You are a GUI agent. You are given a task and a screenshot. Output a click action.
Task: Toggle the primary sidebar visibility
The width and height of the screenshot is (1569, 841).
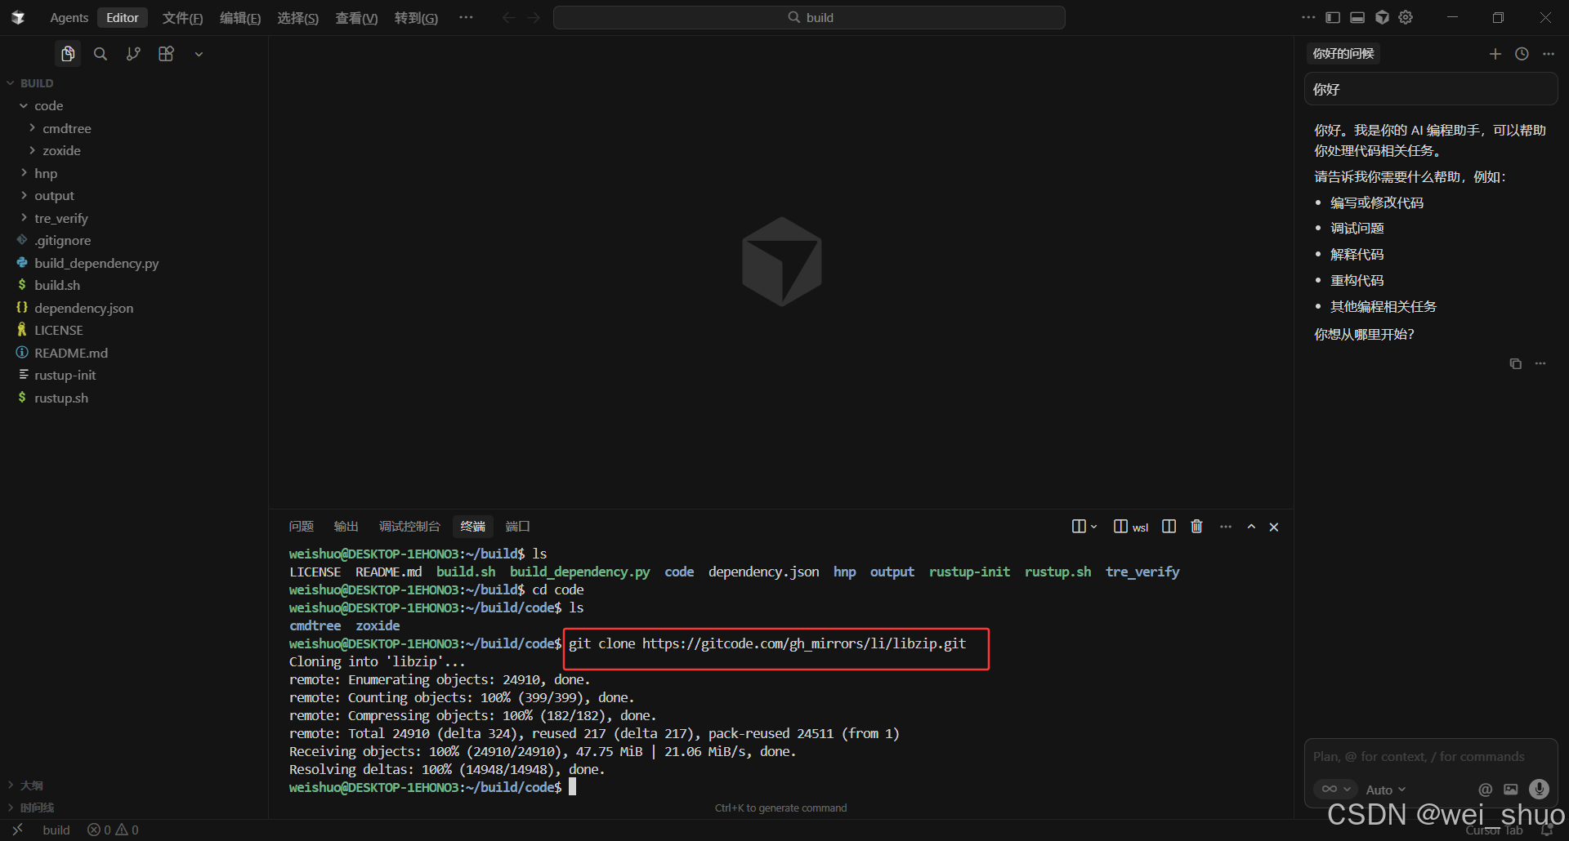click(1333, 17)
